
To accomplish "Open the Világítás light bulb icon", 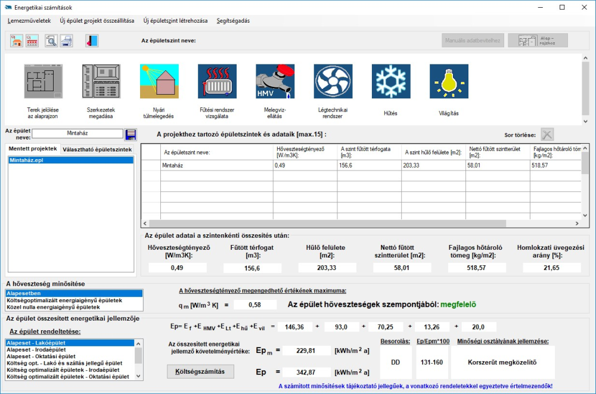I will [x=449, y=82].
